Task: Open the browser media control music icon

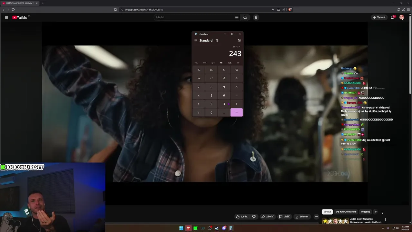Action: [x=403, y=10]
